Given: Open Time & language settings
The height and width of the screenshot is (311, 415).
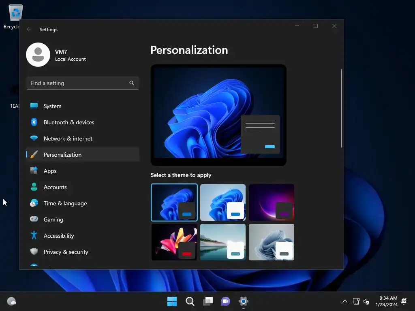Looking at the screenshot, I should [x=83, y=203].
